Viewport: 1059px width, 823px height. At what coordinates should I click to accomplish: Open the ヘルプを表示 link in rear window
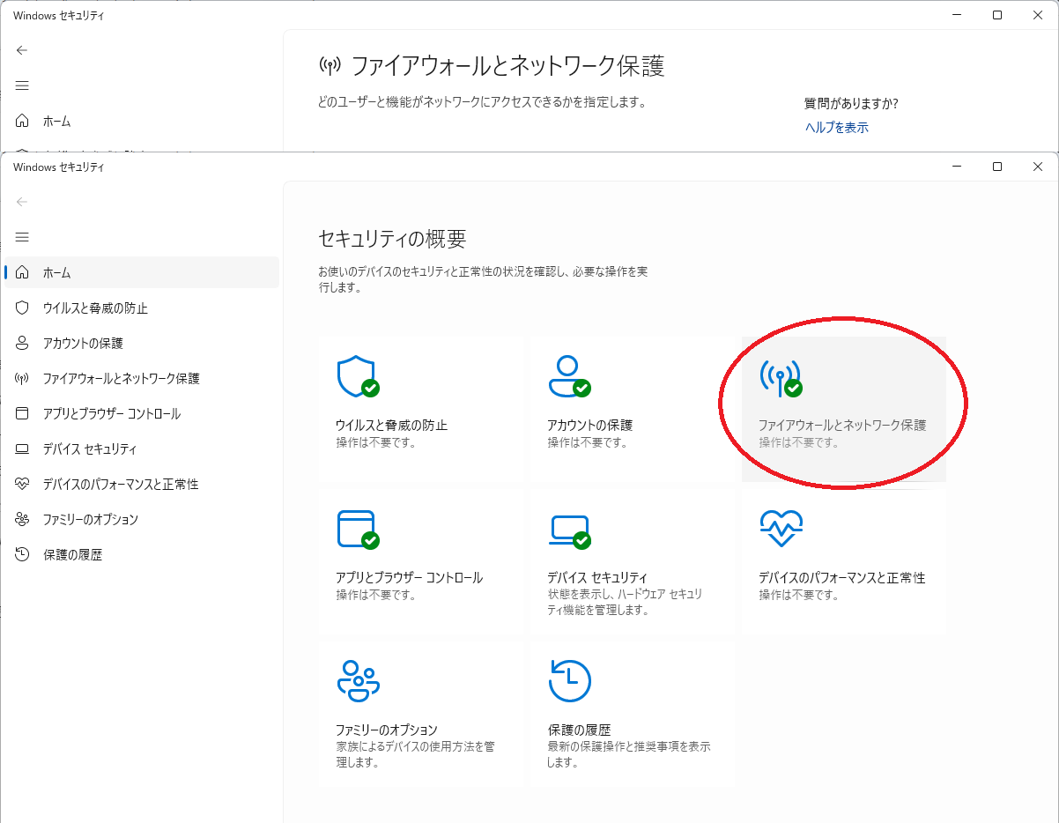[x=837, y=128]
